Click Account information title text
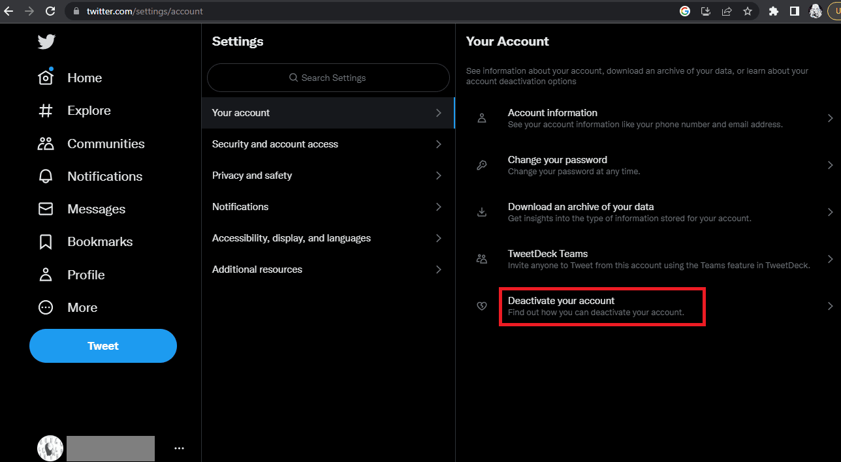This screenshot has width=841, height=462. tap(552, 113)
